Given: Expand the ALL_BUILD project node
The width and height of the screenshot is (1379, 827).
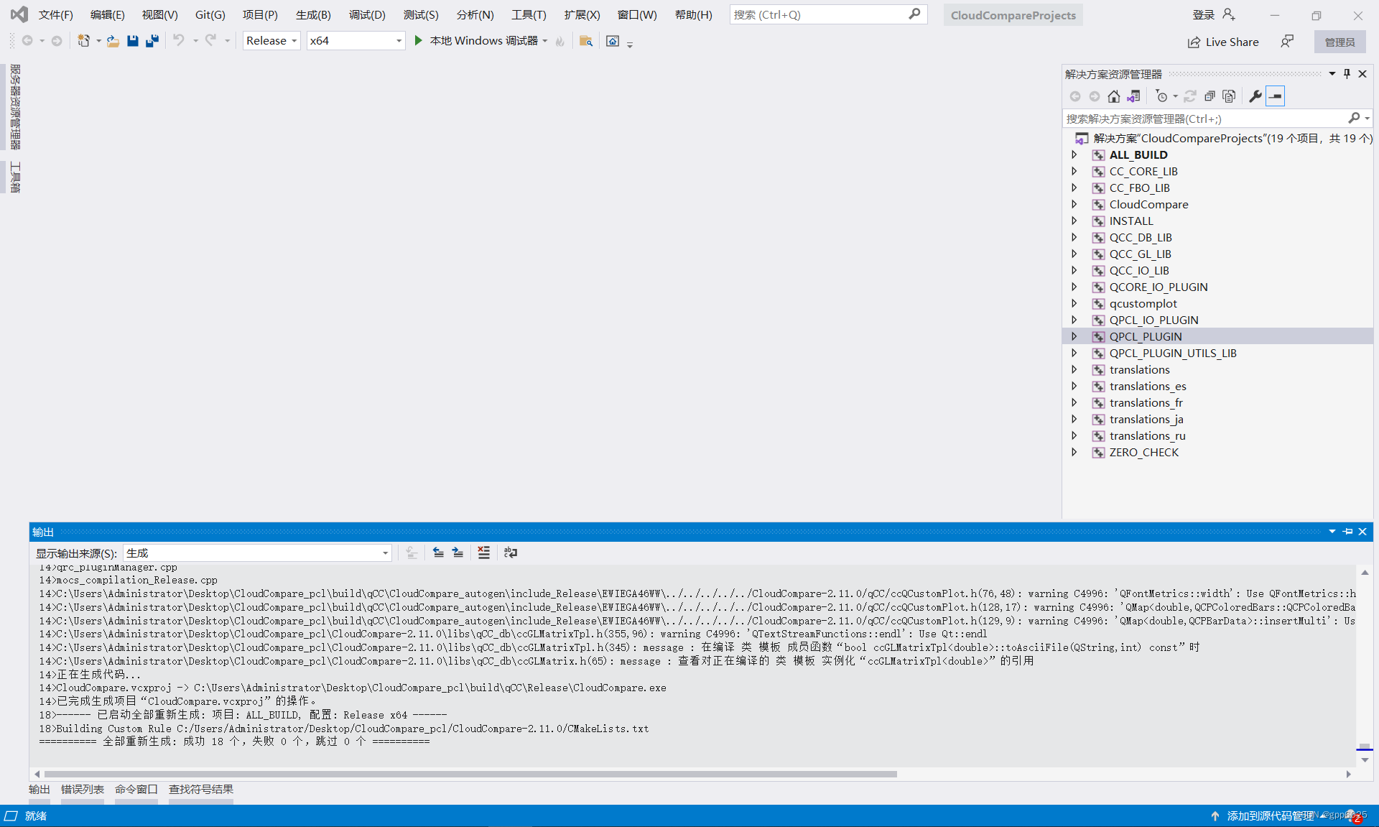Looking at the screenshot, I should 1074,154.
